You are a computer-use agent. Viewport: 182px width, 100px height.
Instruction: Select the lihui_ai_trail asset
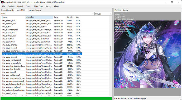42,27
